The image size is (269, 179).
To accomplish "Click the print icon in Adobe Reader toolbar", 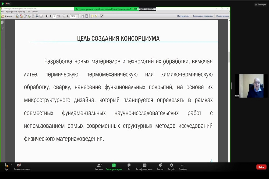I will [37, 16].
